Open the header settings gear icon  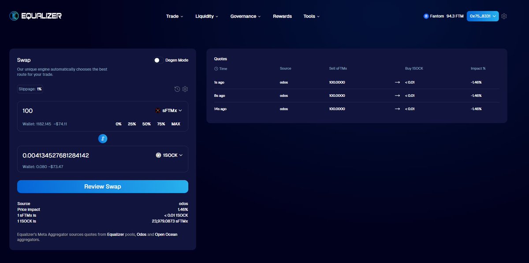pos(504,16)
